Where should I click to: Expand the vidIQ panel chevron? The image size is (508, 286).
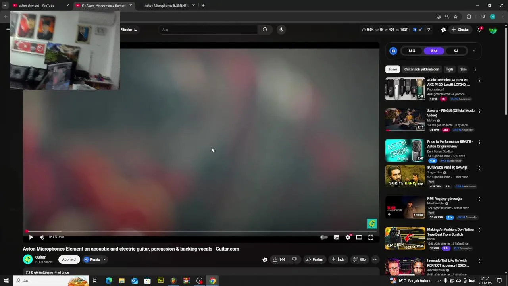tap(474, 51)
